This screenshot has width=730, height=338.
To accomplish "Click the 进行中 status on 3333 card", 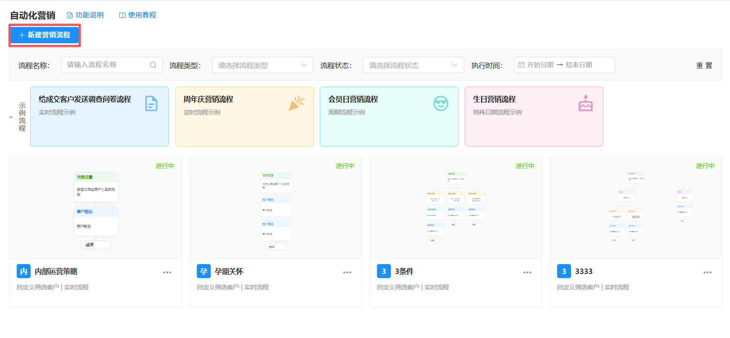I will click(705, 166).
